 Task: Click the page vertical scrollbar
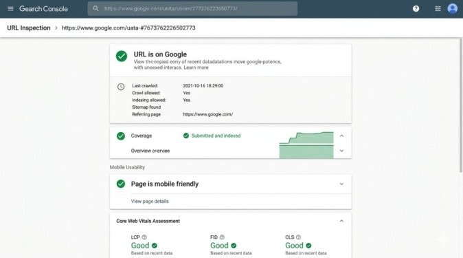coord(461,105)
